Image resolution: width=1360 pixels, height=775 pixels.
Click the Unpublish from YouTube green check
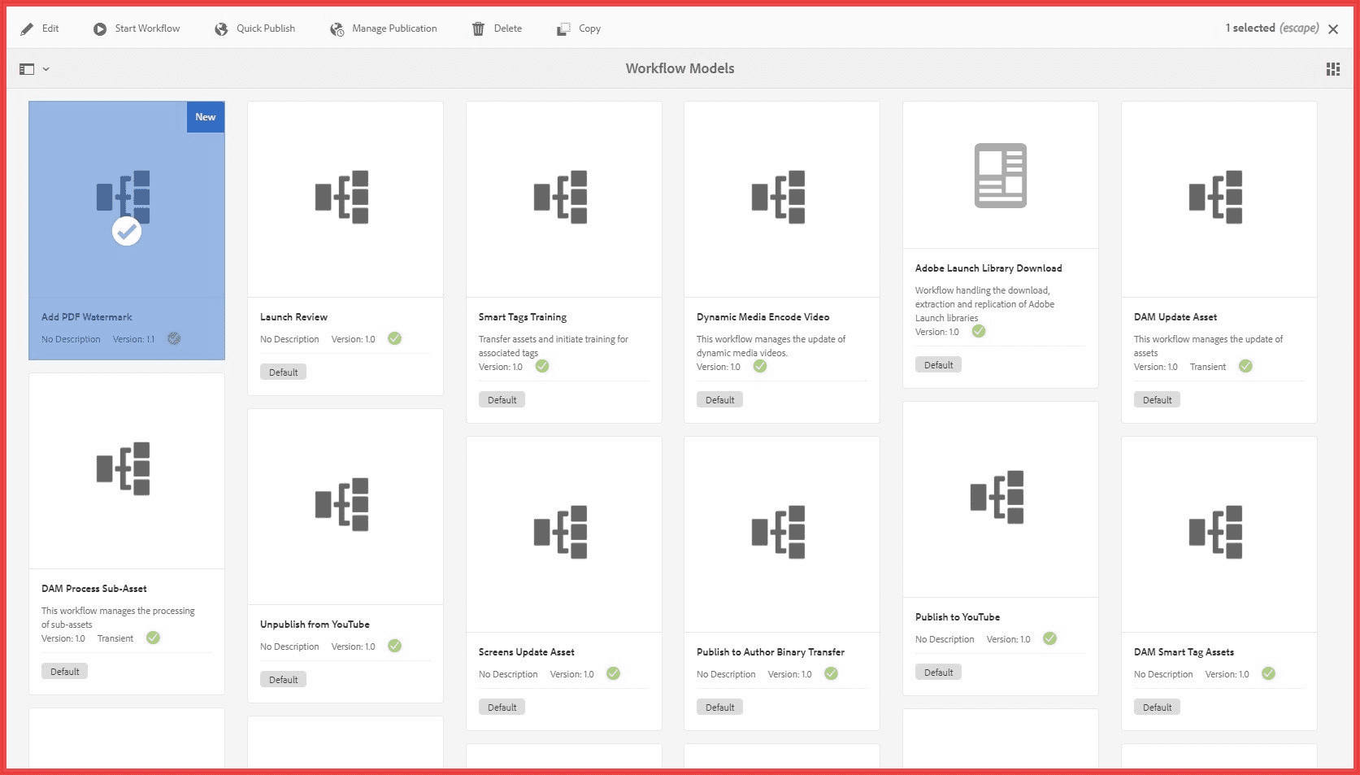(394, 646)
